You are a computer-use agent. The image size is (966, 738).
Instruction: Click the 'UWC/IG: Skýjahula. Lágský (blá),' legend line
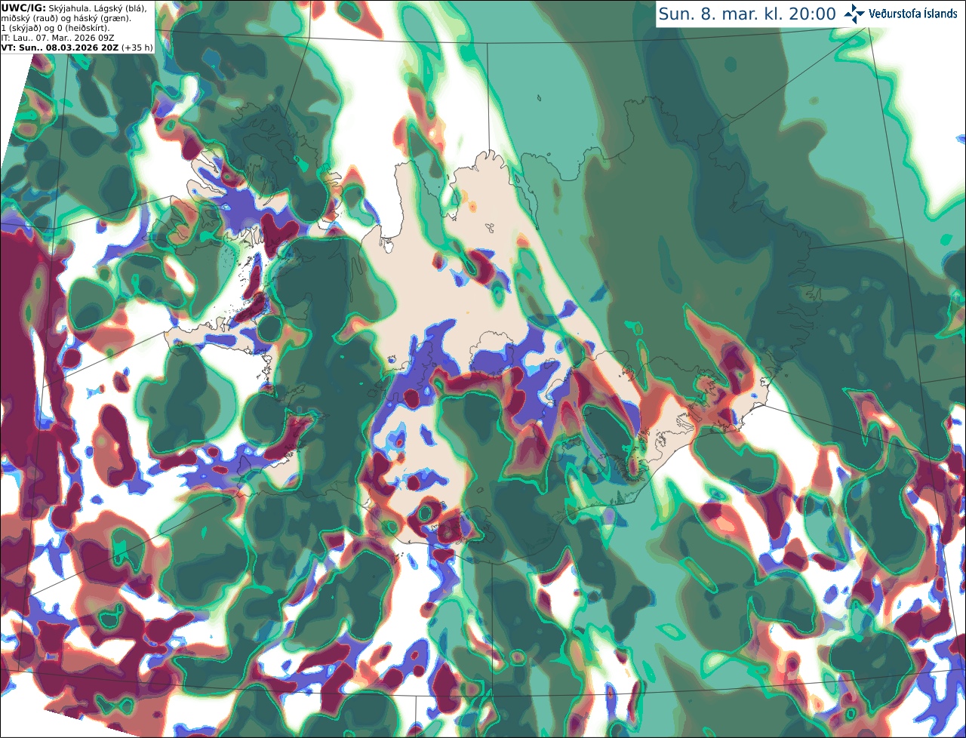[74, 8]
